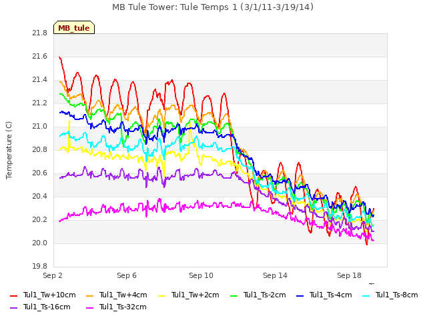Click the 20.6 y-axis value
The image size is (427, 320).
40,173
